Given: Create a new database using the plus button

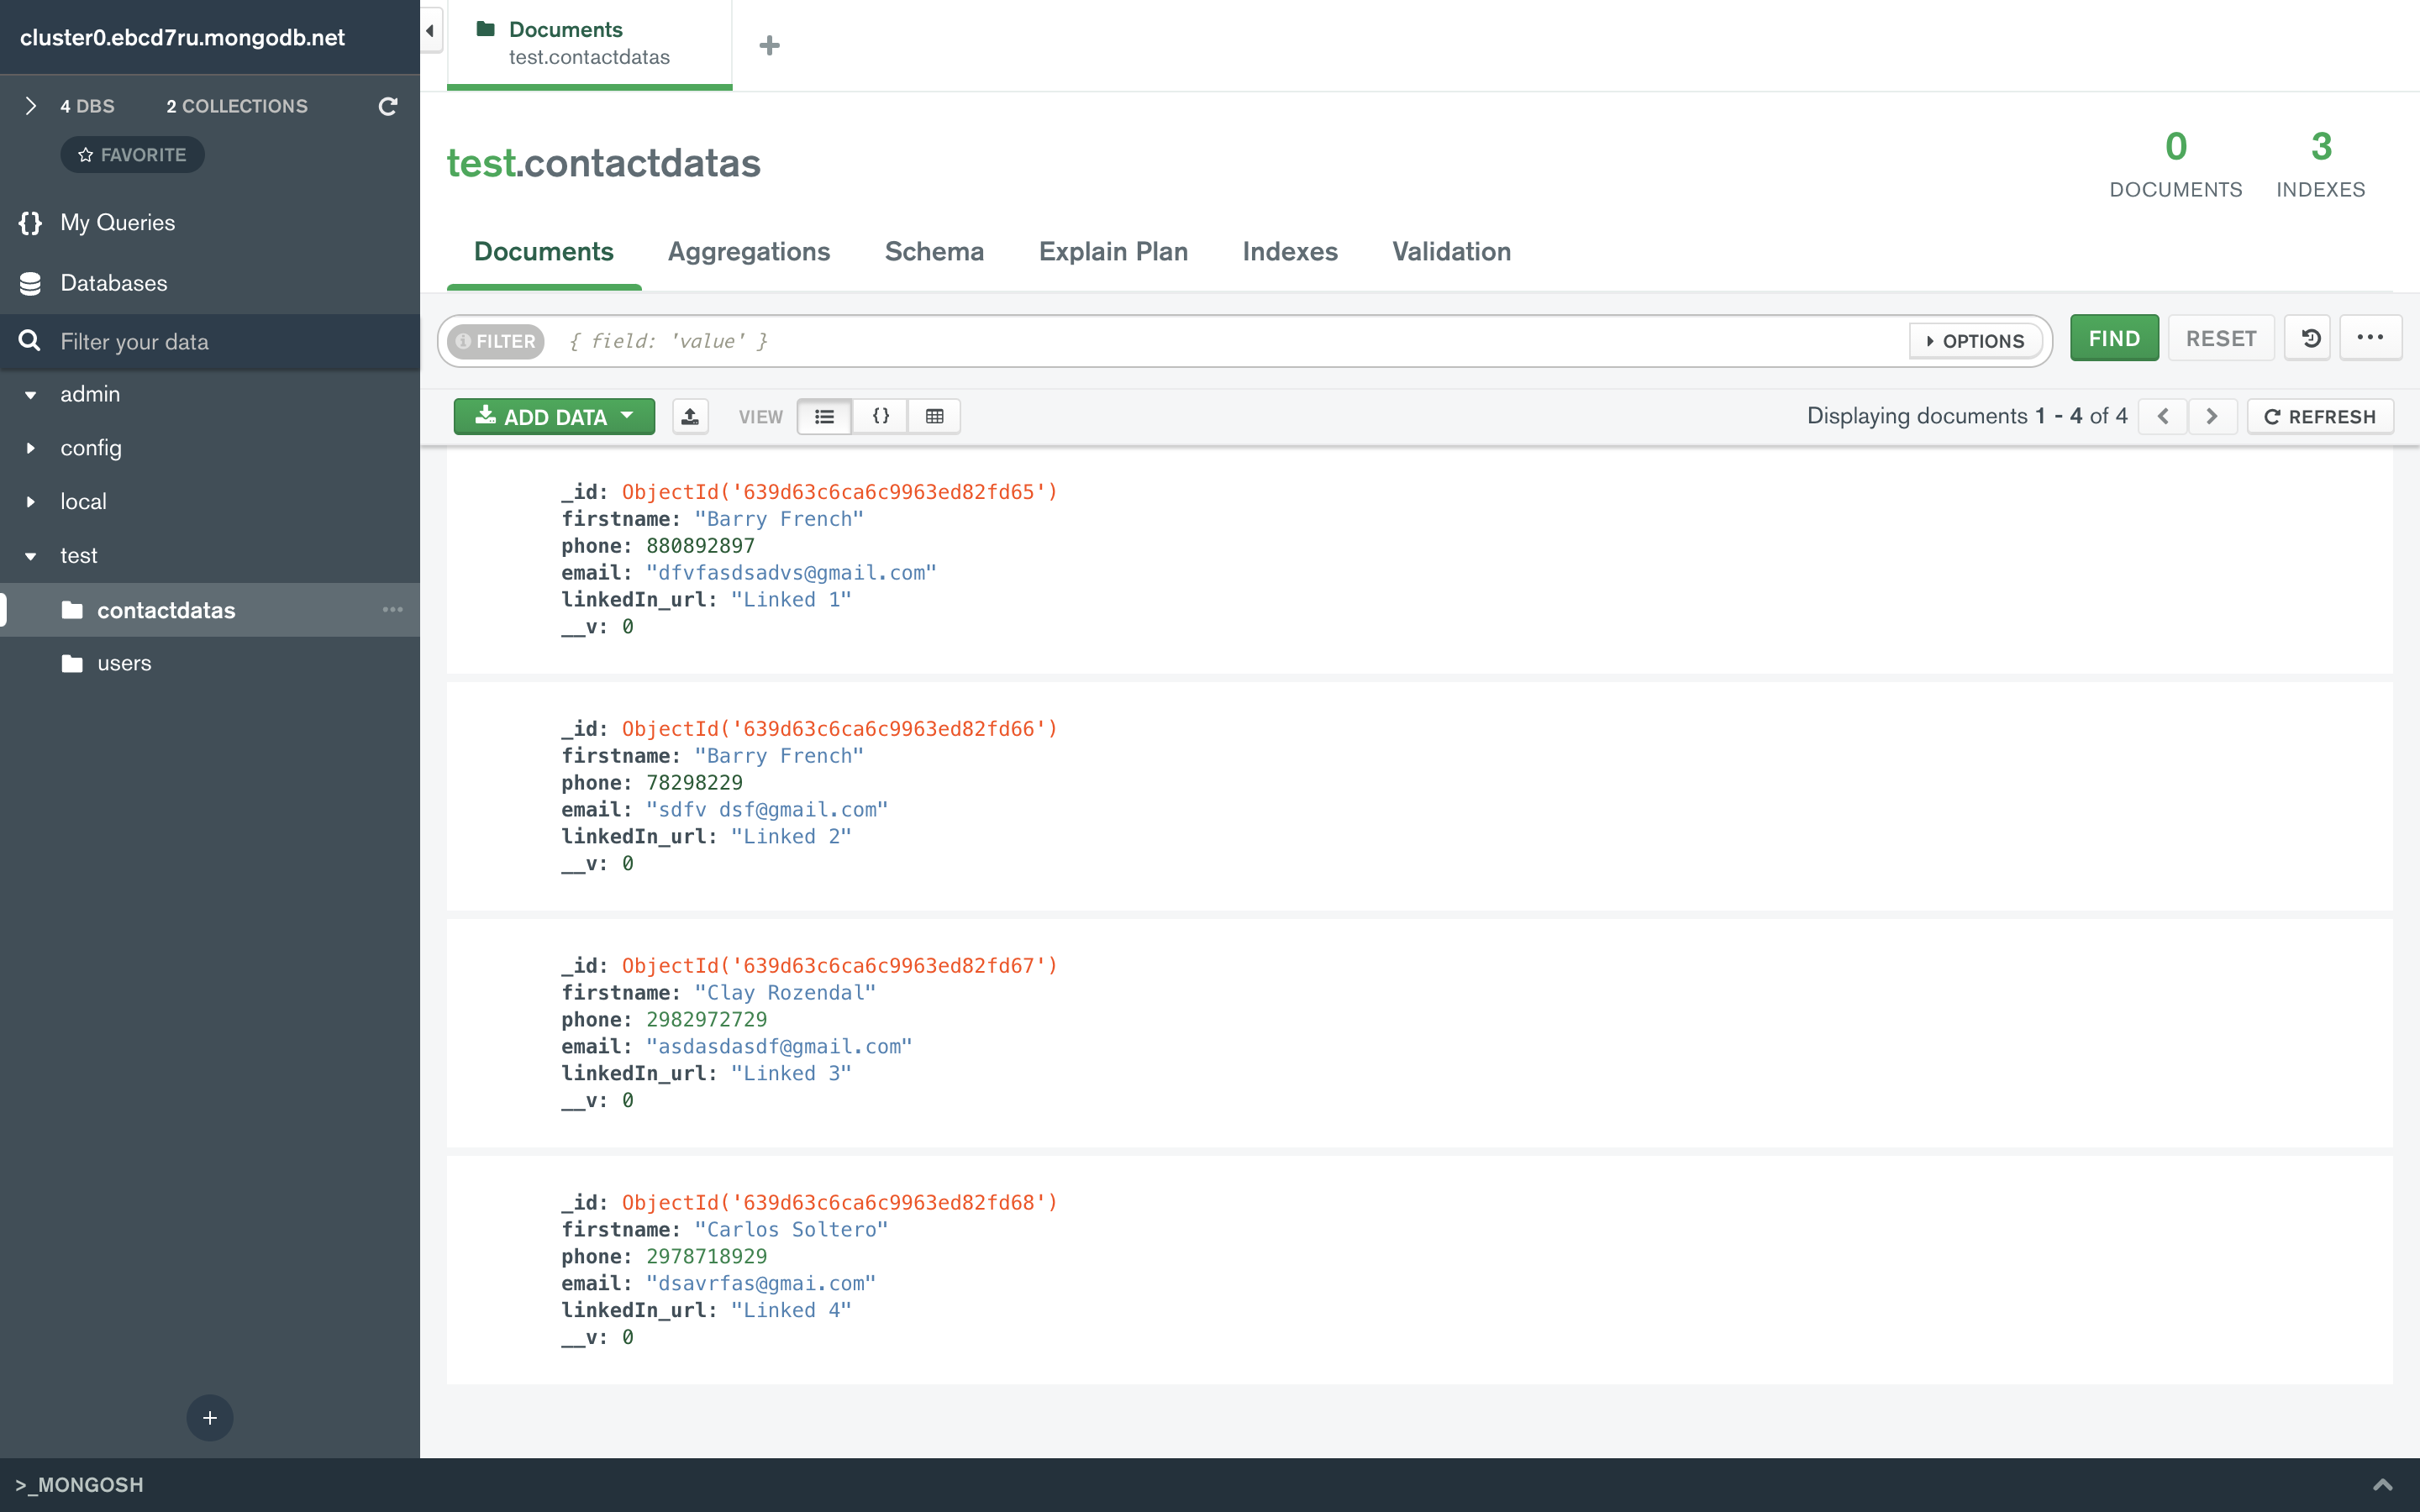Looking at the screenshot, I should click(209, 1417).
